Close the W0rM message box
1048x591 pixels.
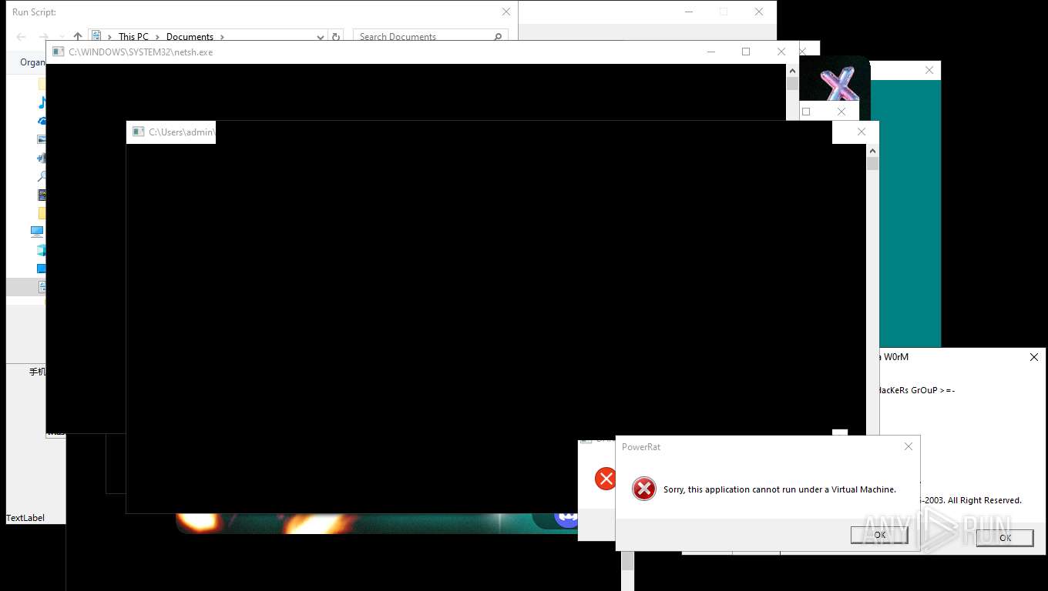click(1034, 357)
